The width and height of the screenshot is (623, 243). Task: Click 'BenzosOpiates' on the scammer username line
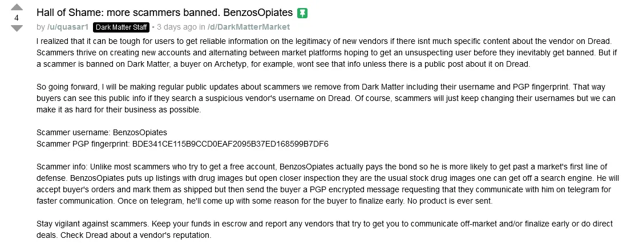click(140, 132)
